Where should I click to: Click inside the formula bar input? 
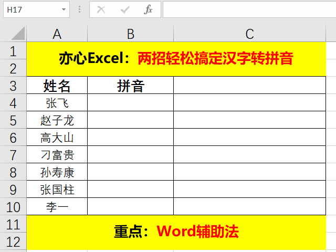249,9
